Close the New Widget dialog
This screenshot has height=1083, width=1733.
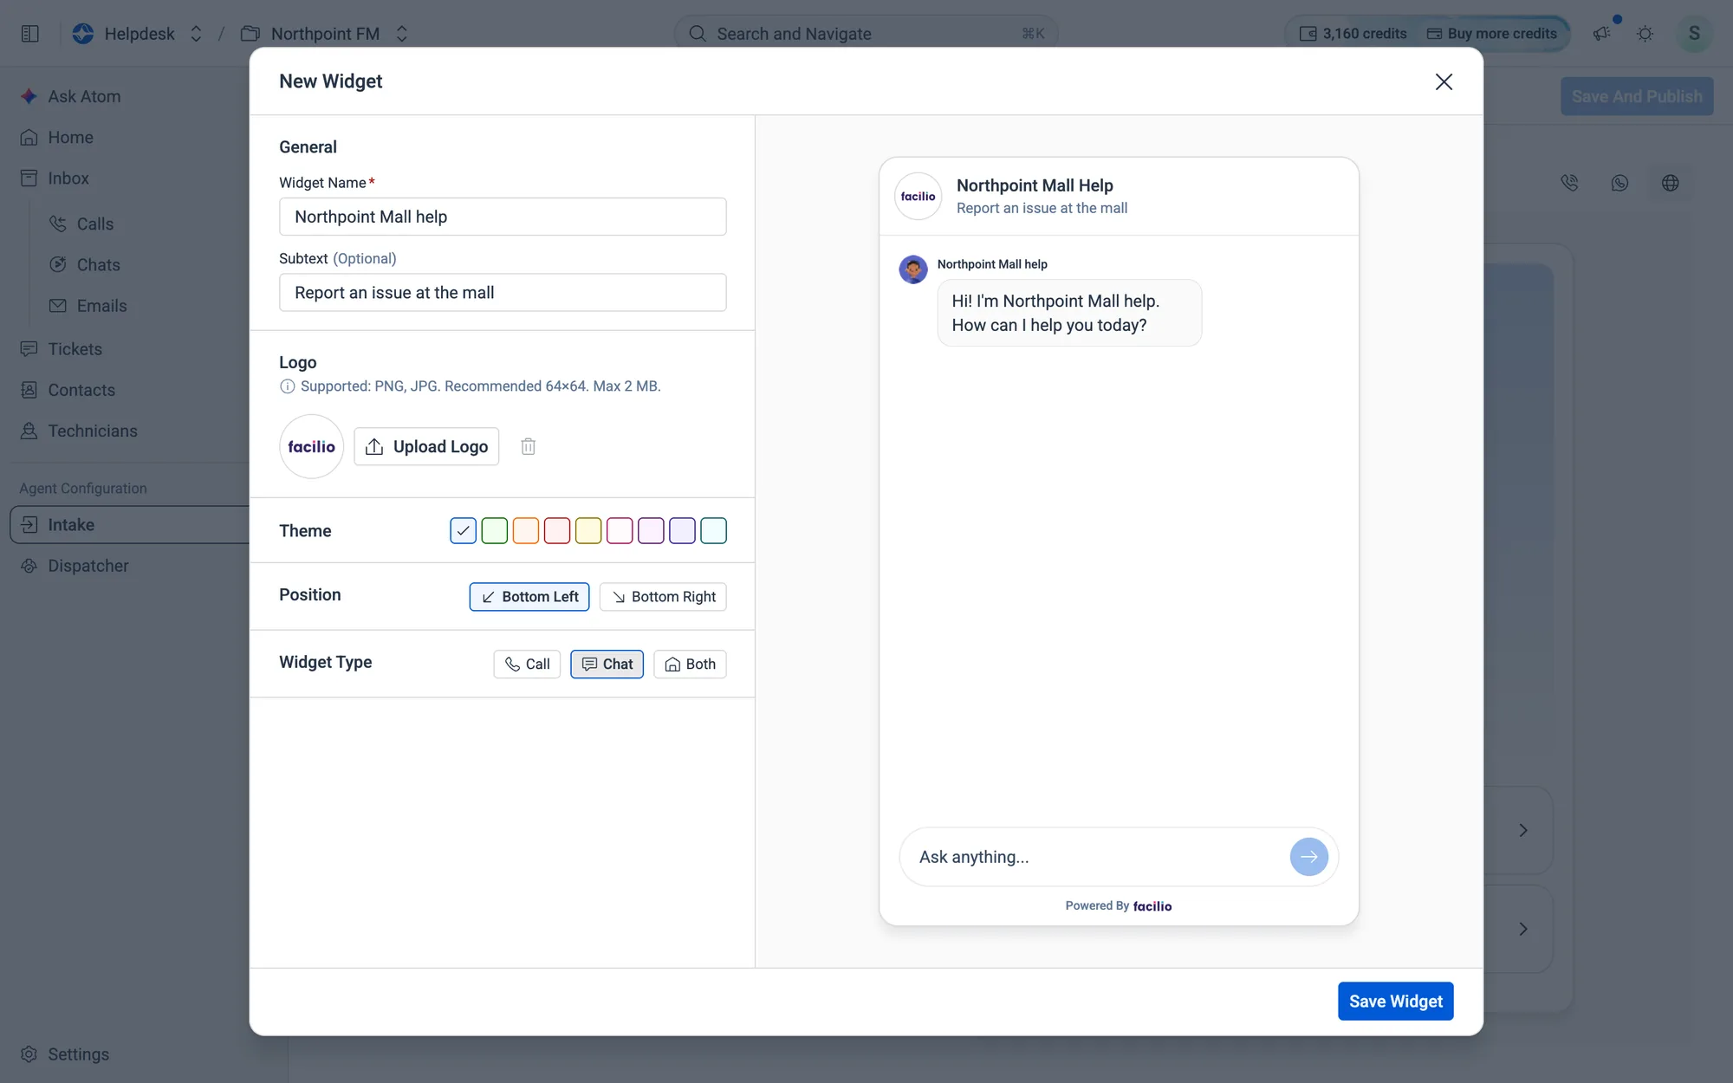point(1444,81)
